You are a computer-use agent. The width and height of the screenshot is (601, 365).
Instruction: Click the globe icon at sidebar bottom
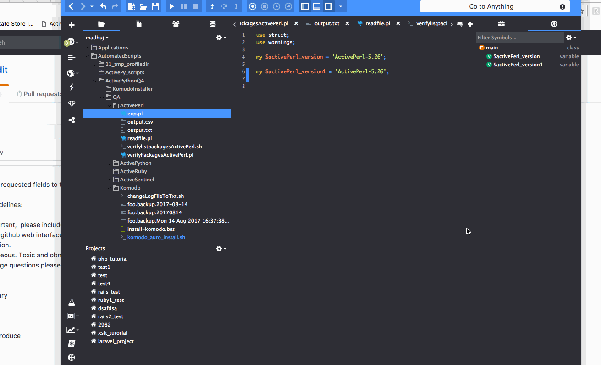72,357
